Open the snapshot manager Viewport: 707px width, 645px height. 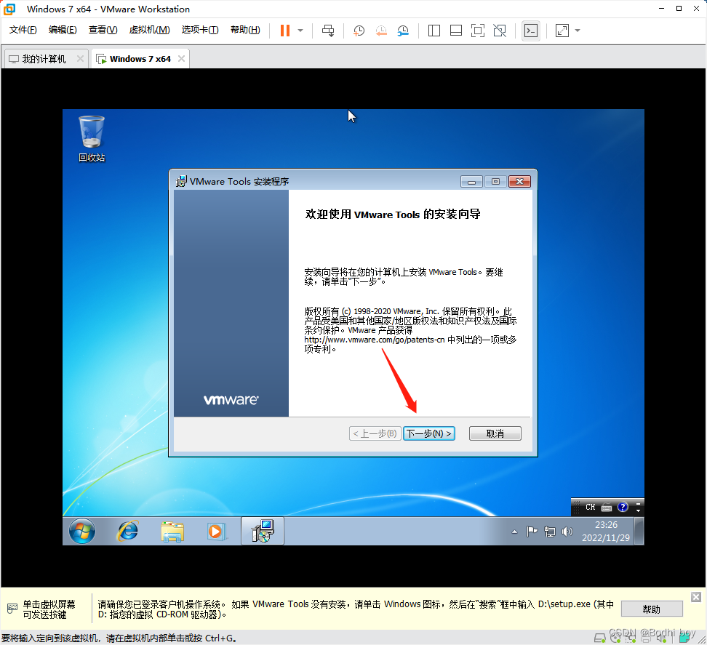pos(403,31)
